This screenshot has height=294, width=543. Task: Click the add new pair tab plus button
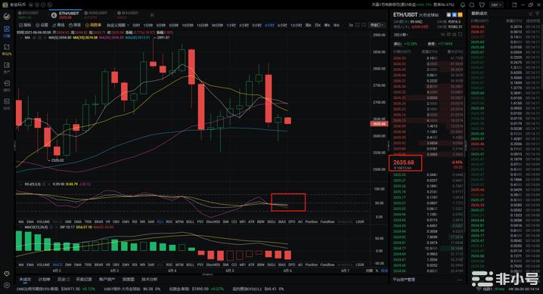coord(152,15)
